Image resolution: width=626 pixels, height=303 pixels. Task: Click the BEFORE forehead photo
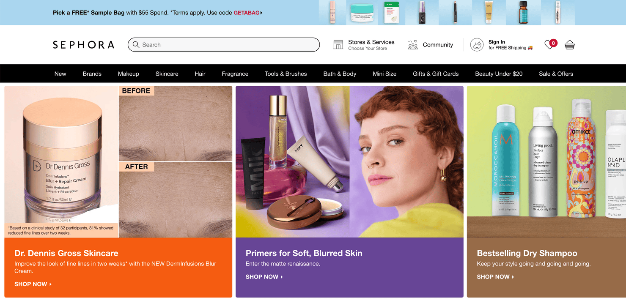176,123
